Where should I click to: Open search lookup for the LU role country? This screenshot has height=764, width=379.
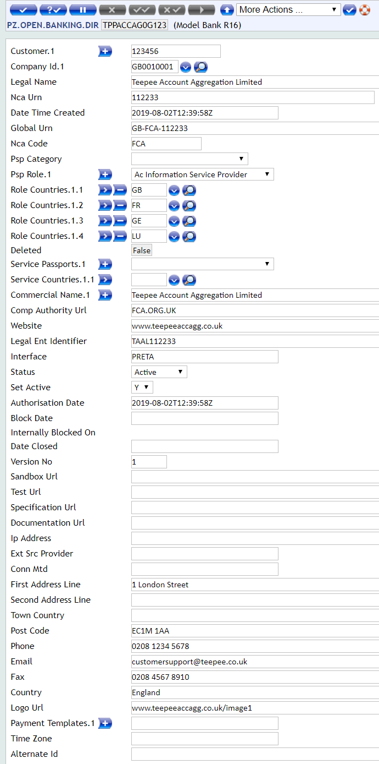point(189,237)
